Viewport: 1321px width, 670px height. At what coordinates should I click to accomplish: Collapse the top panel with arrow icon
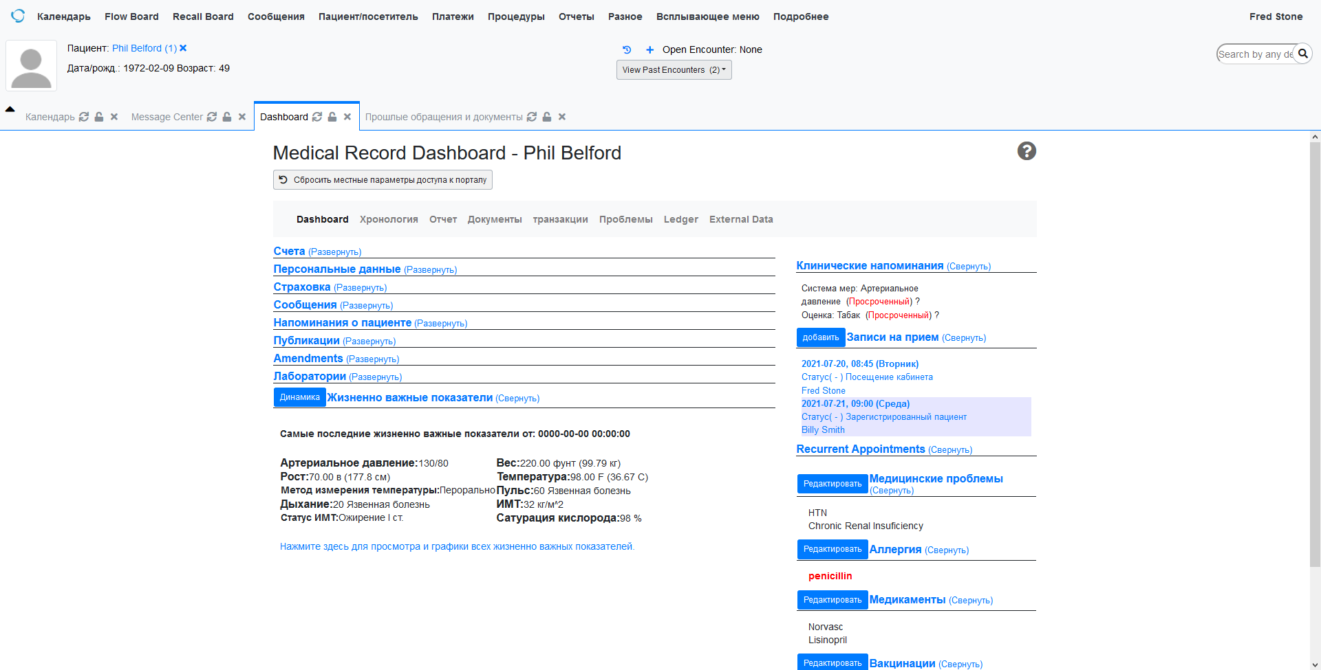click(10, 109)
